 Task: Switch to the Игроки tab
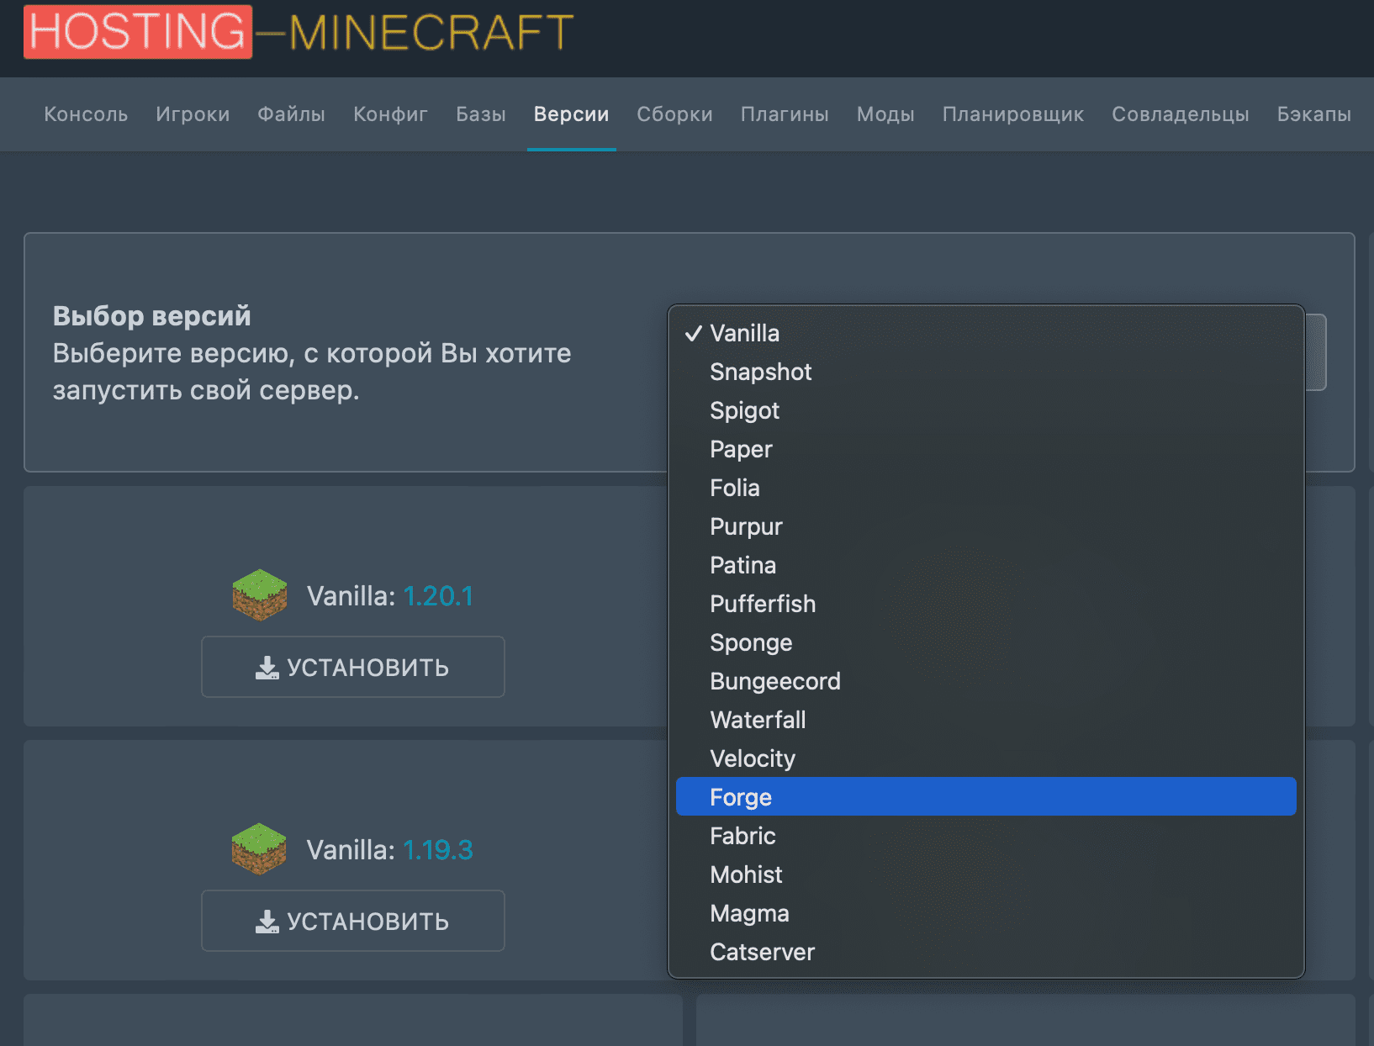pyautogui.click(x=193, y=114)
